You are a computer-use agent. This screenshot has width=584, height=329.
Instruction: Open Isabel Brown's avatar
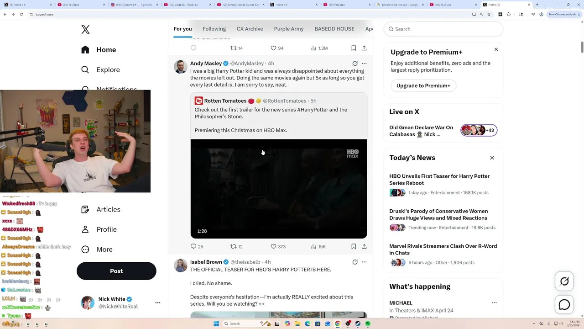(x=181, y=265)
